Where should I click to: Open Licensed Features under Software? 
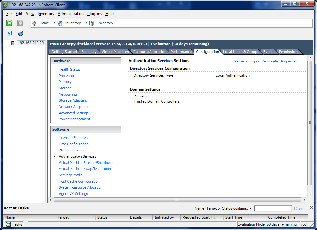click(x=73, y=138)
